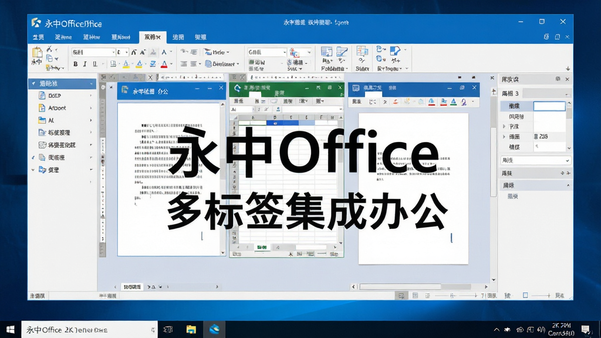
Task: Click the taskbar search box
Action: (89, 330)
